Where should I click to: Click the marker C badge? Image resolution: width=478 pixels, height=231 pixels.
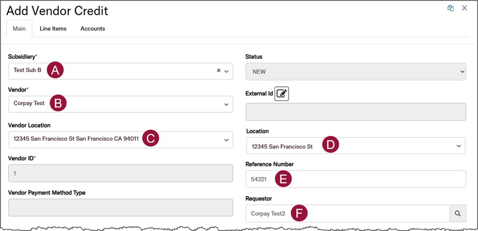[x=151, y=139]
